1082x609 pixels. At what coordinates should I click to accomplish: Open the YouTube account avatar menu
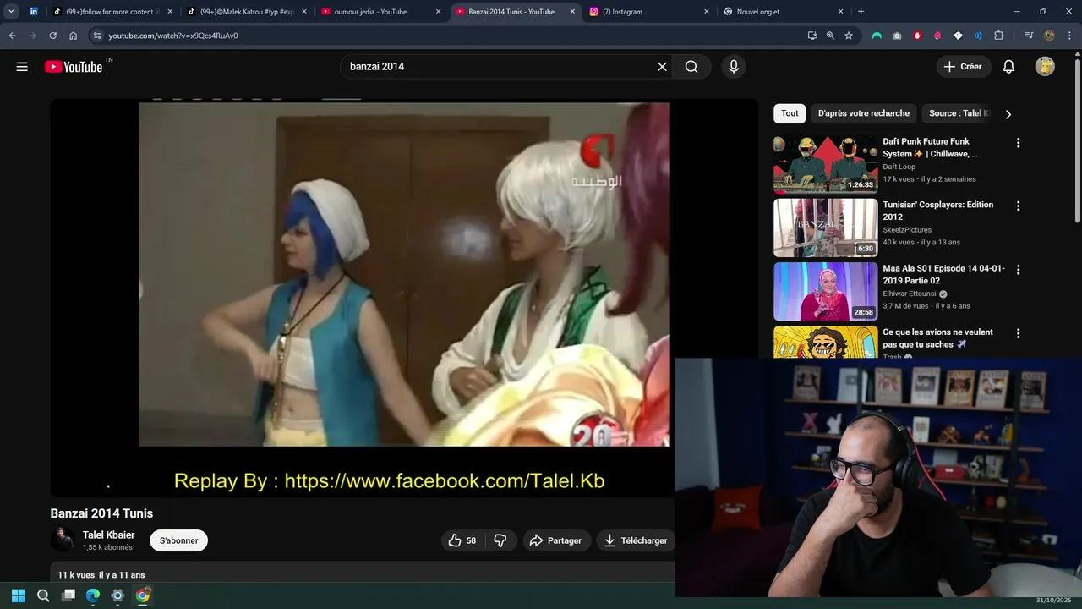(x=1045, y=67)
